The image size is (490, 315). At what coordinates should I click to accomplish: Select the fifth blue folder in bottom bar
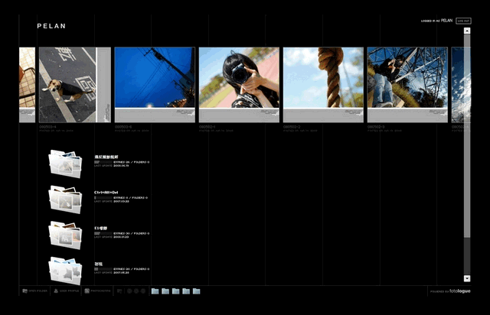tap(196, 291)
